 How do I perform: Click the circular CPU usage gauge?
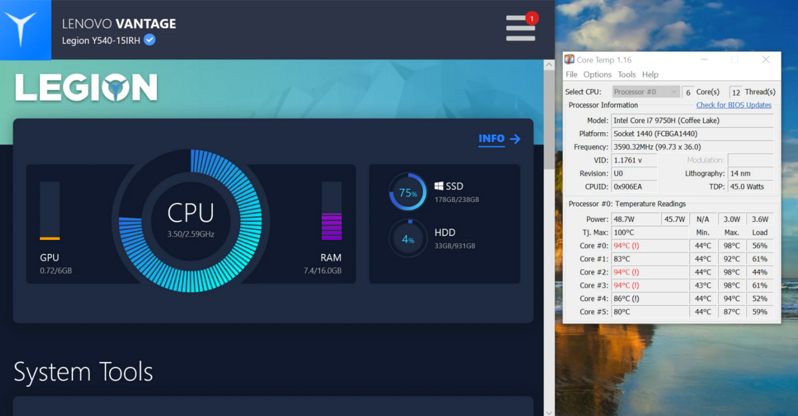pos(191,221)
